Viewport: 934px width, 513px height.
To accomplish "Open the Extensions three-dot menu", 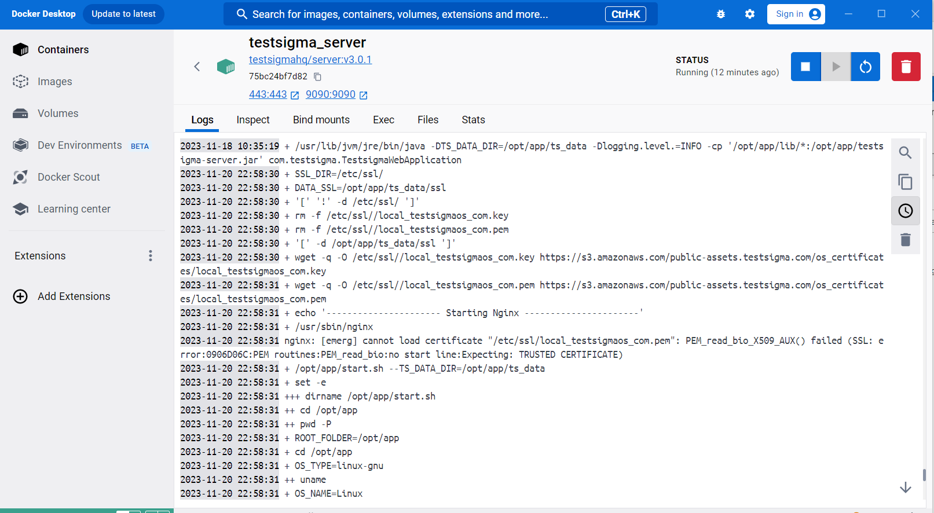I will pos(151,256).
